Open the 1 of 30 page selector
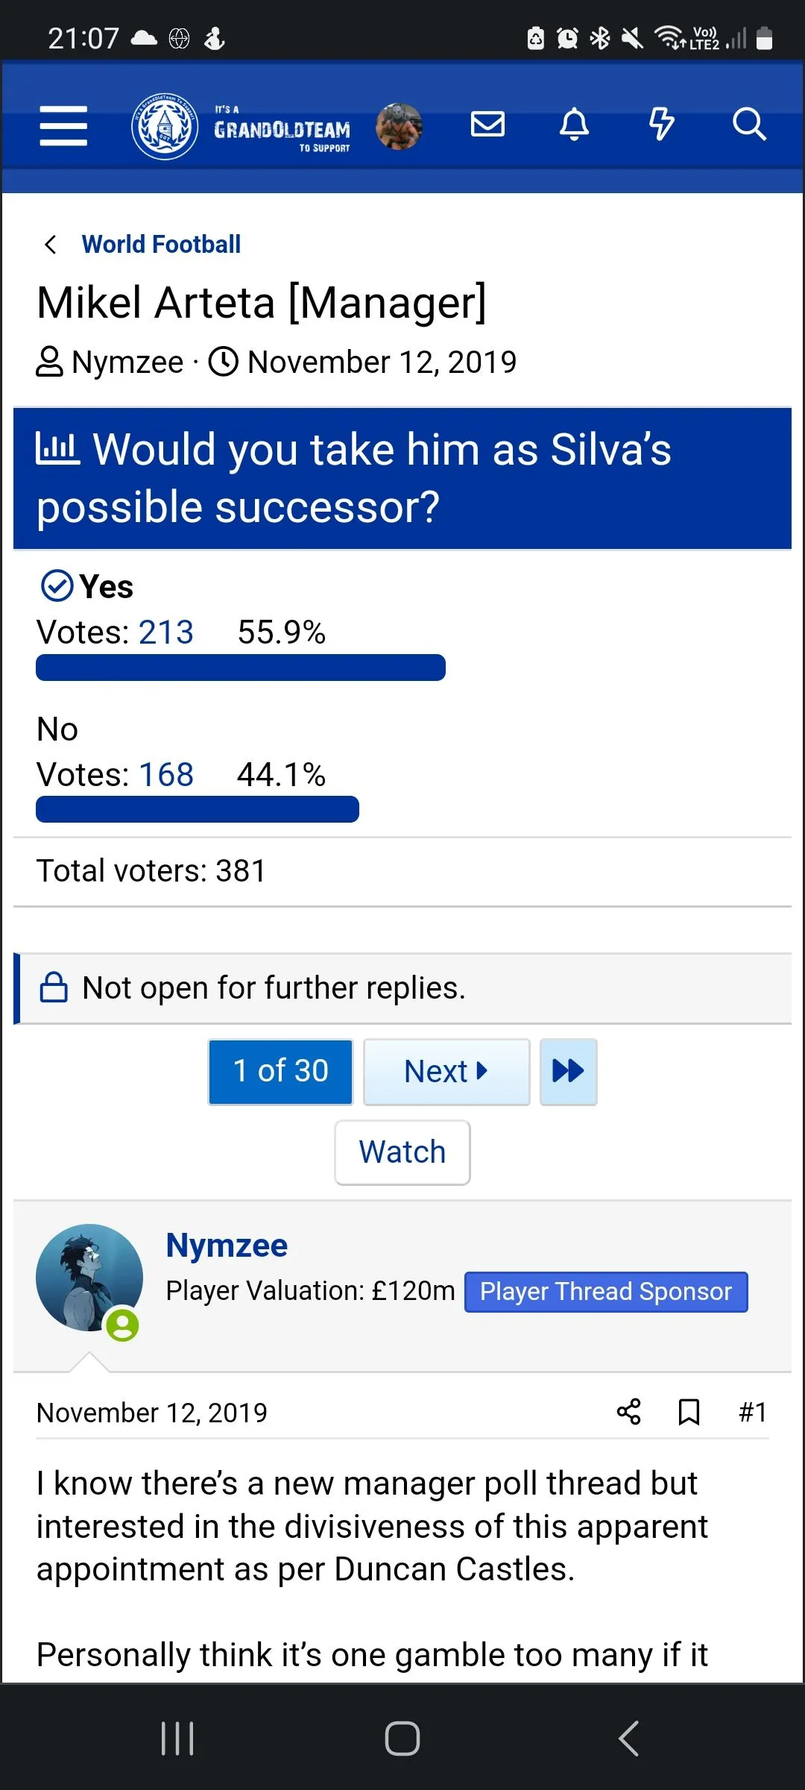Screen dimensions: 805x1790 point(280,1071)
